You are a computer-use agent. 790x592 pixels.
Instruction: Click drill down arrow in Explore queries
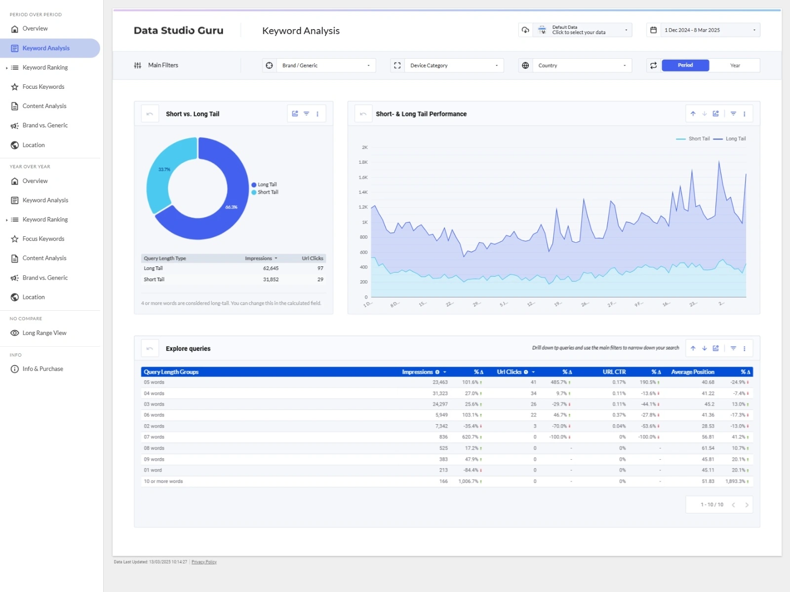pos(704,348)
